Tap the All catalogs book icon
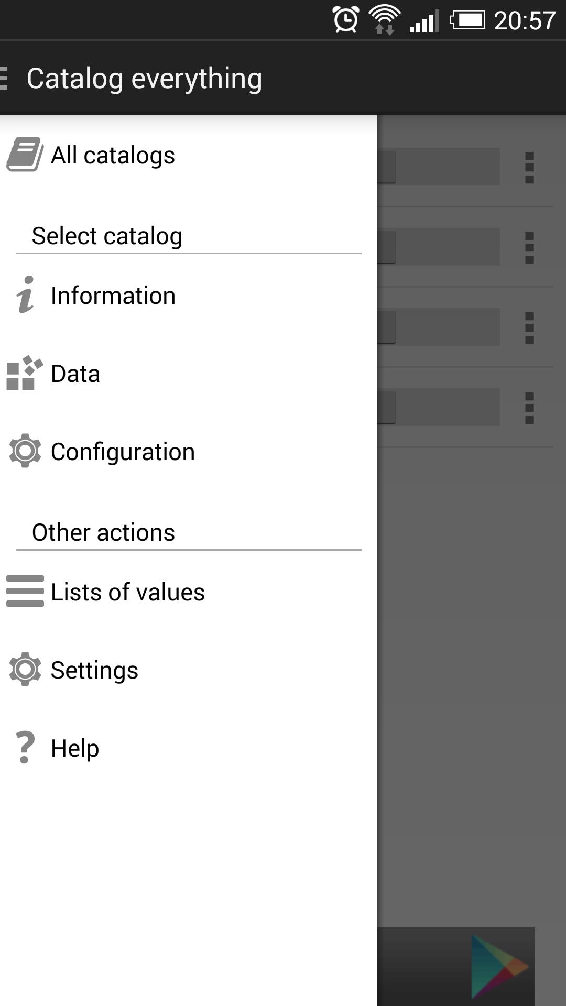Image resolution: width=566 pixels, height=1006 pixels. (25, 155)
